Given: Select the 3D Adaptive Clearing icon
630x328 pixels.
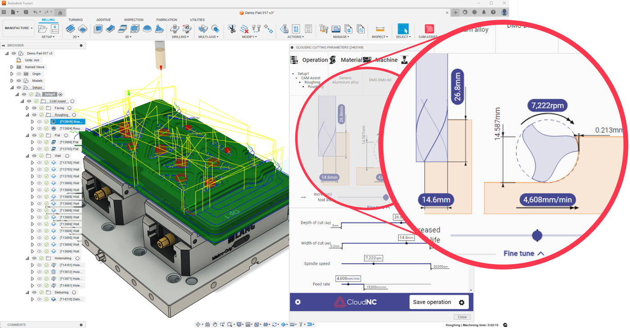Looking at the screenshot, I should coord(99,29).
